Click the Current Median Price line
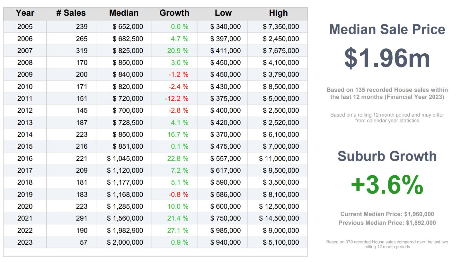The width and height of the screenshot is (462, 262). coord(387,214)
